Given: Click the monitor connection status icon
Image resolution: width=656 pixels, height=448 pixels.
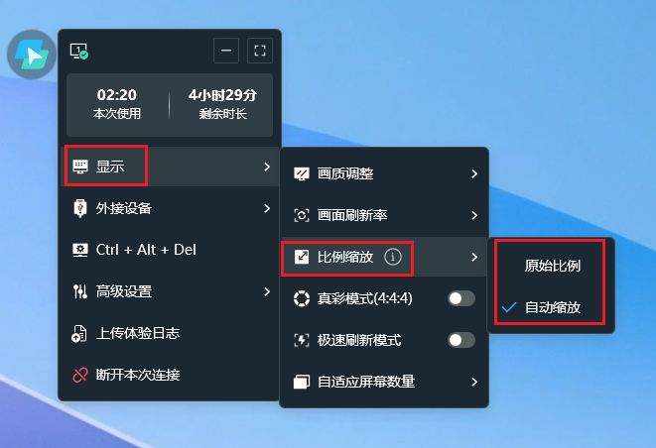Looking at the screenshot, I should pos(79,51).
